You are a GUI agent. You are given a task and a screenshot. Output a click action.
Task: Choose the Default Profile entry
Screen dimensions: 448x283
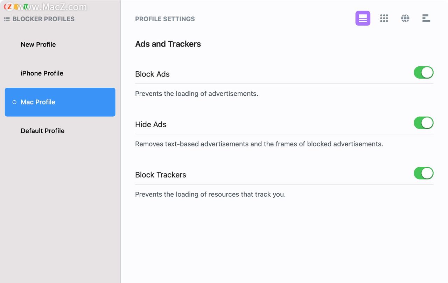click(42, 131)
